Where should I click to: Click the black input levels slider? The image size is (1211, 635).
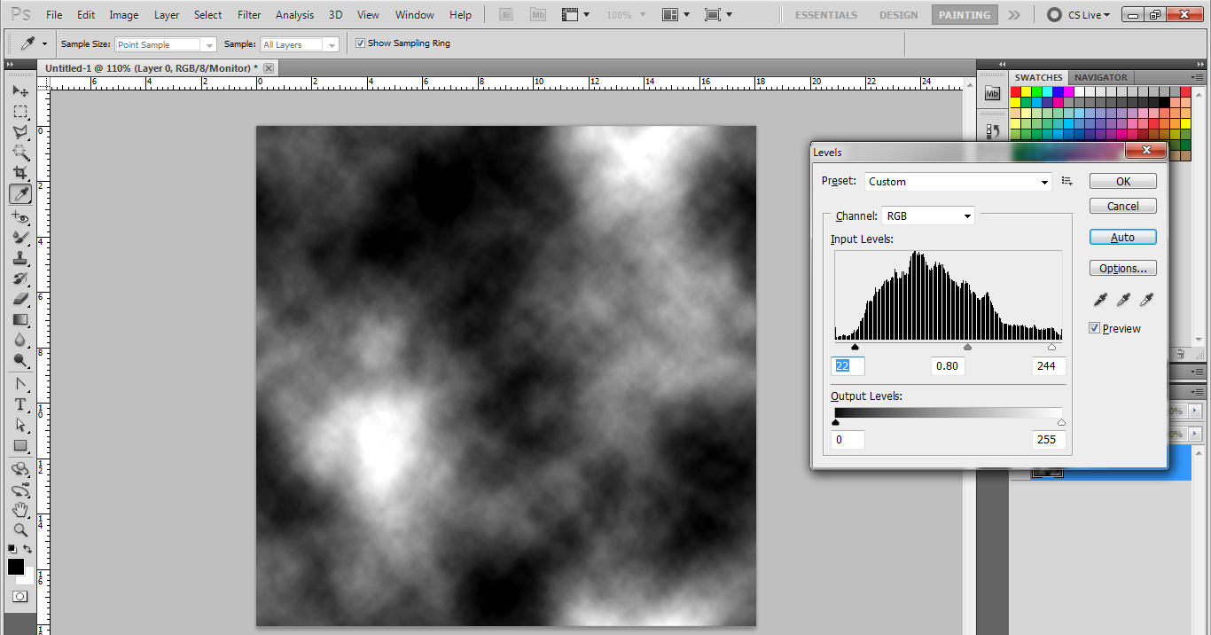(x=855, y=348)
